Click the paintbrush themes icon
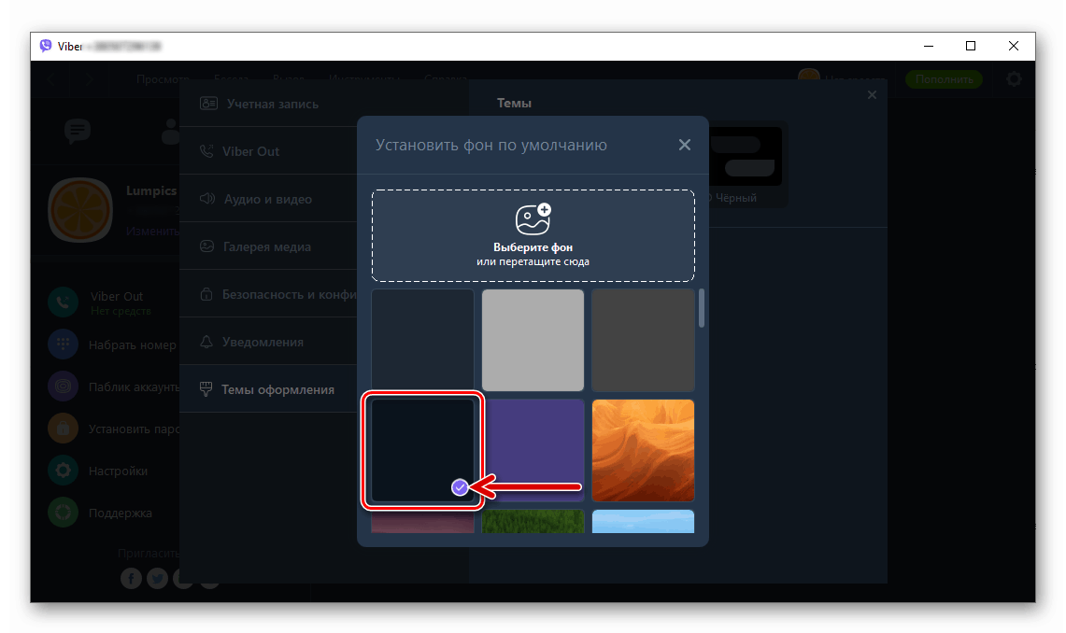Viewport: 1066px width, 633px height. tap(206, 389)
